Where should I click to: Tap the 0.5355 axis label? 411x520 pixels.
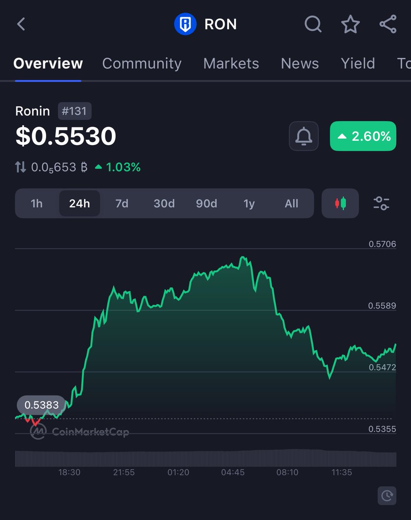(x=382, y=429)
